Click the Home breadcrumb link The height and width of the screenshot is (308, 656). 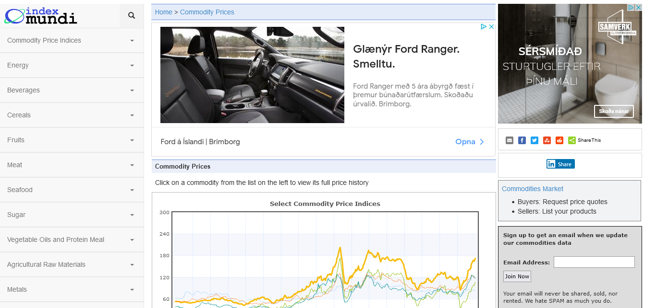pos(163,12)
